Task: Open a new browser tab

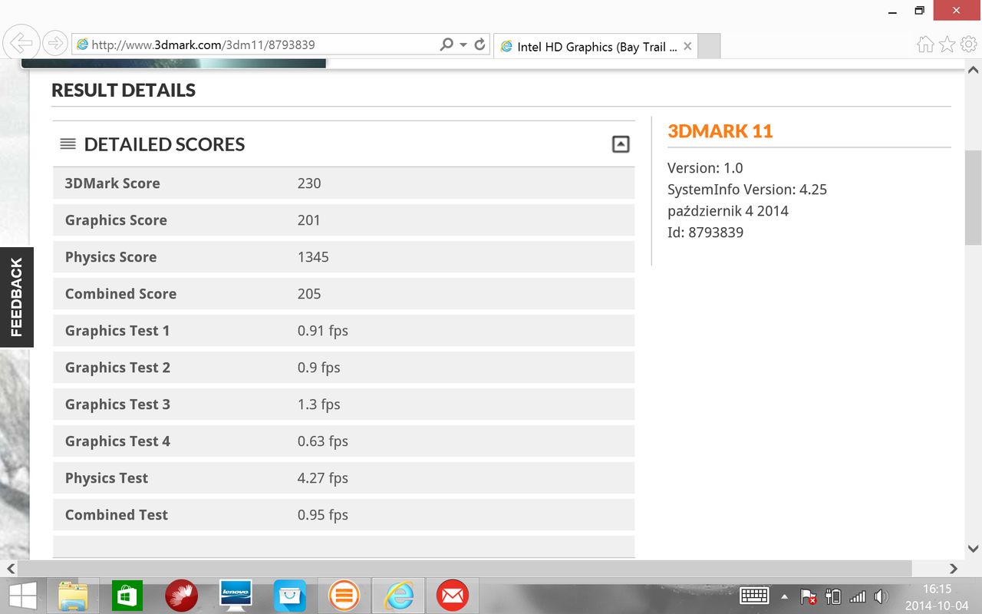Action: (709, 47)
